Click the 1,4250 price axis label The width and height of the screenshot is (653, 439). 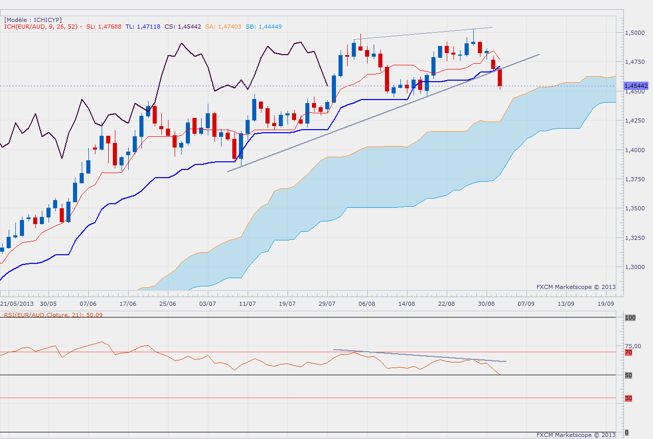[x=634, y=120]
